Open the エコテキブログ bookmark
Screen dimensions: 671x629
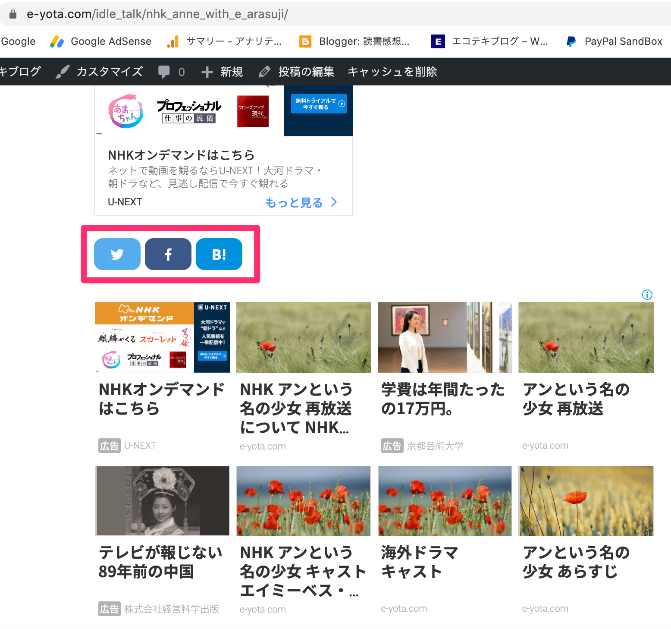pyautogui.click(x=489, y=41)
